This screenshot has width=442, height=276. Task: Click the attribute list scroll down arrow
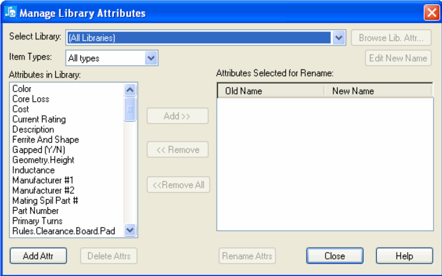(x=130, y=230)
